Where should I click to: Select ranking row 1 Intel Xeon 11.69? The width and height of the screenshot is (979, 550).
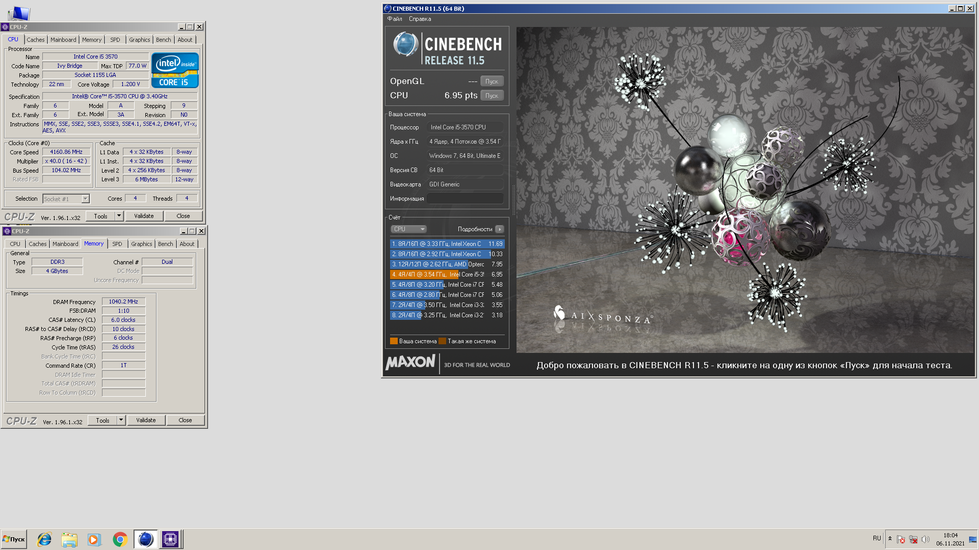point(447,244)
